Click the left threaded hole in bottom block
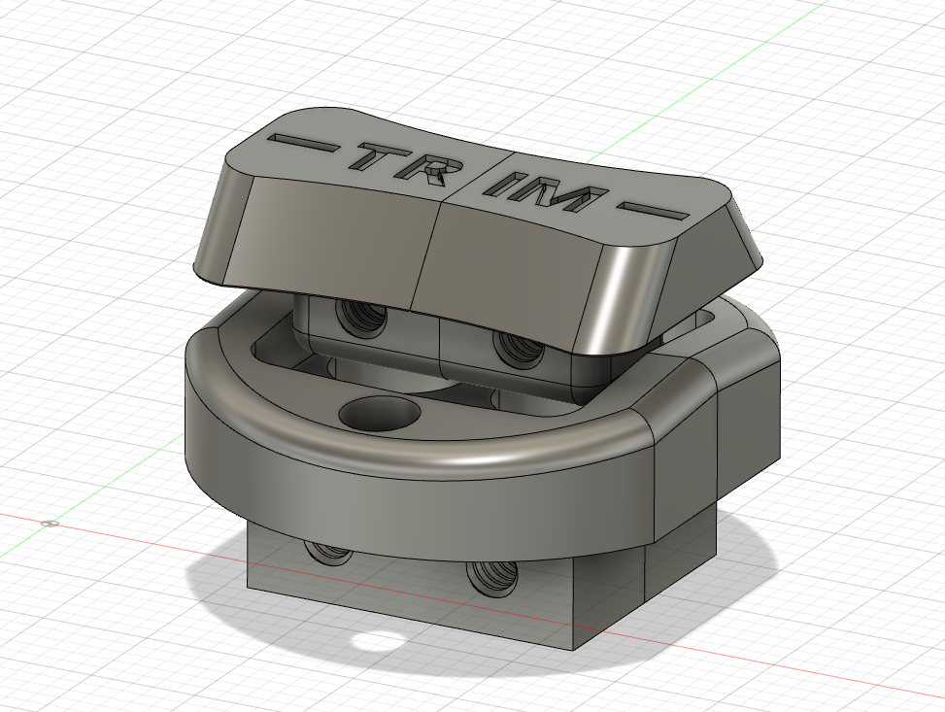This screenshot has width=945, height=712. click(328, 552)
